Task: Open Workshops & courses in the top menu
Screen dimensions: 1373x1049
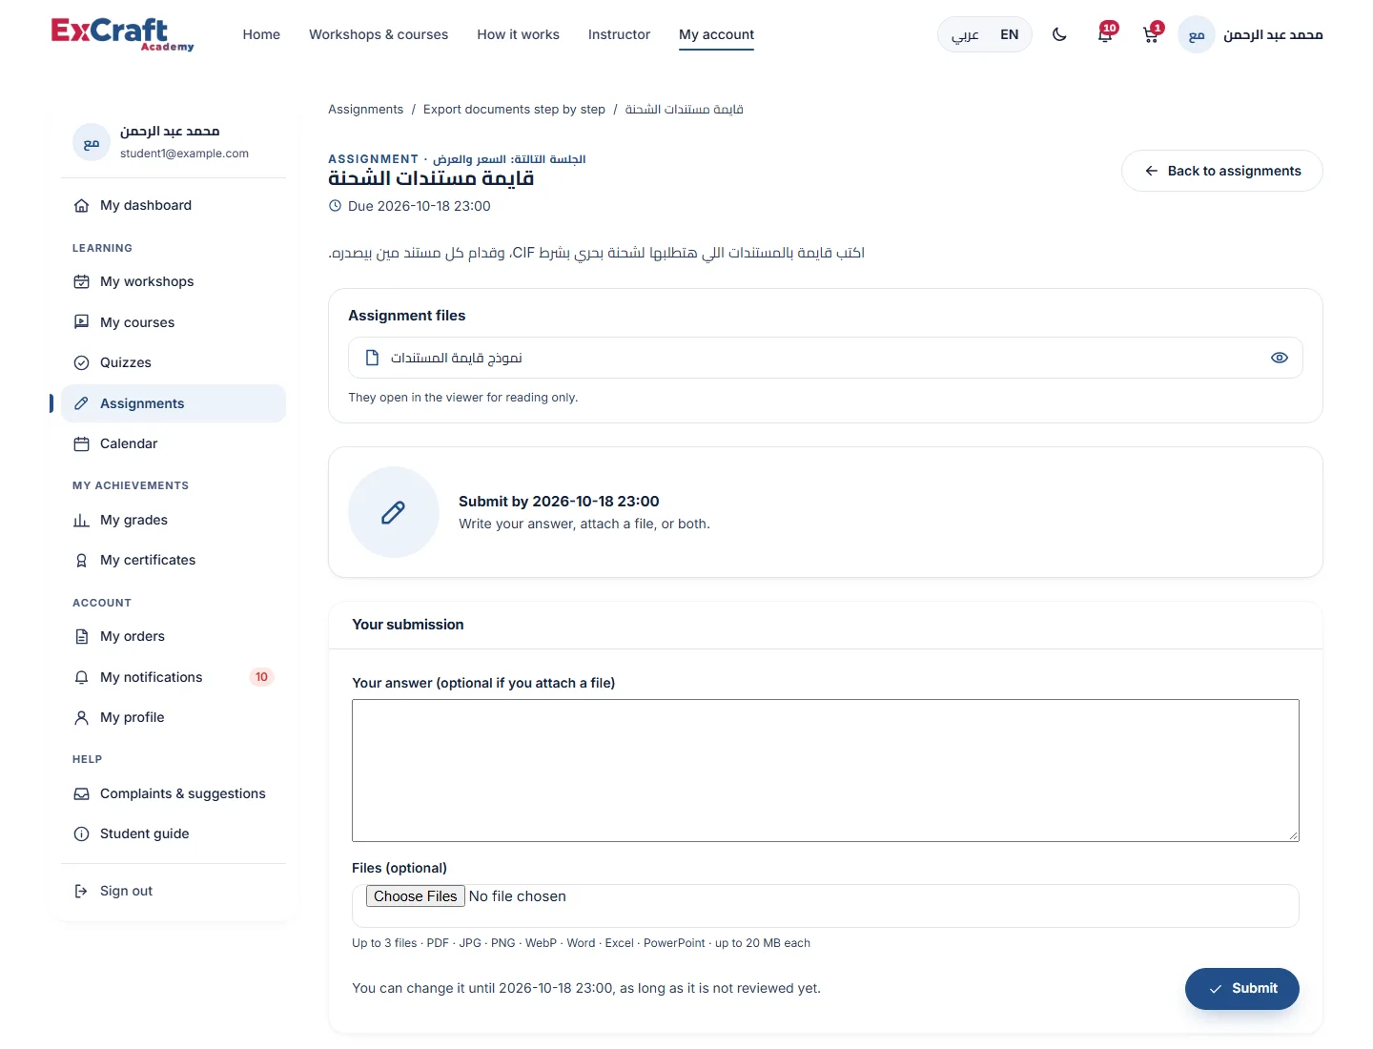Action: 379,34
